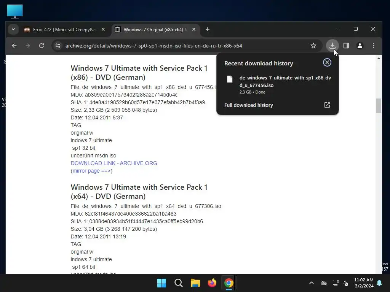
Task: Open the mirror page ==> link
Action: point(91,171)
